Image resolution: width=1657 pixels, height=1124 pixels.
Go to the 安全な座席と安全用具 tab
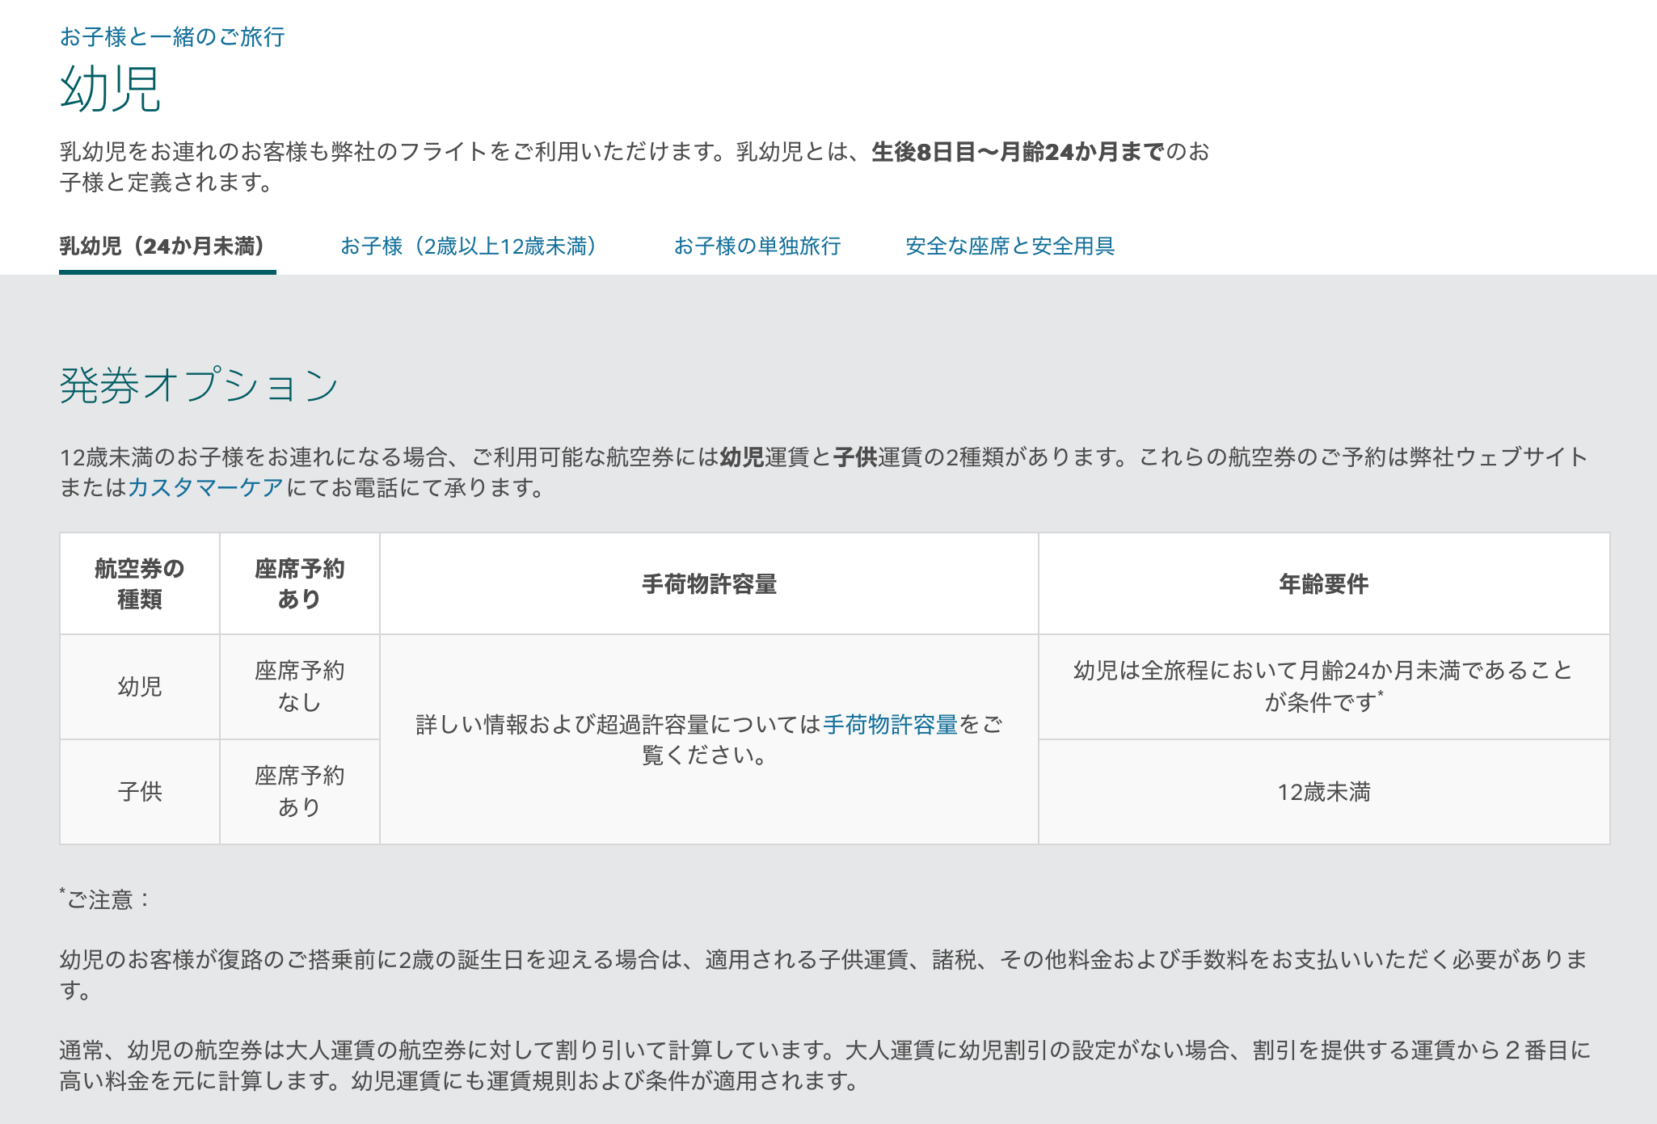tap(1010, 246)
